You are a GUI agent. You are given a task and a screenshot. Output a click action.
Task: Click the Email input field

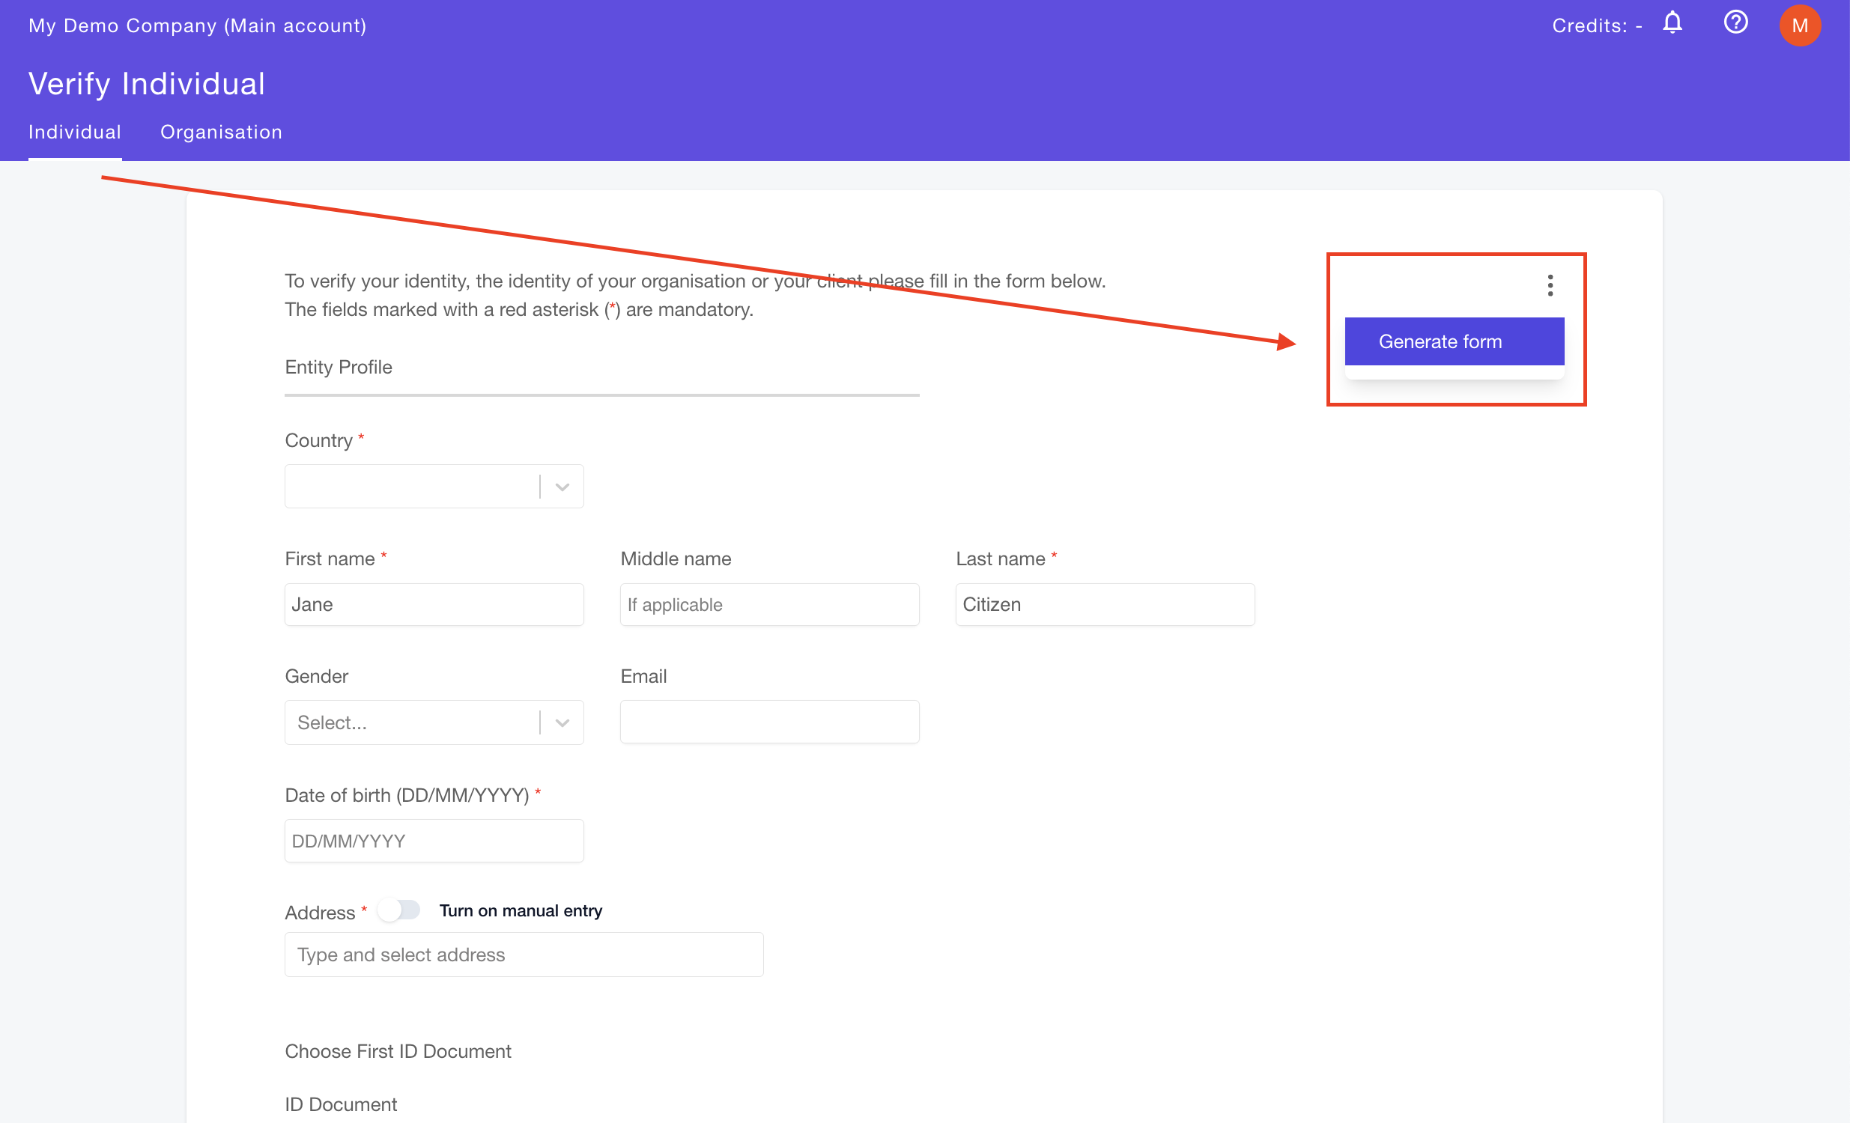768,722
